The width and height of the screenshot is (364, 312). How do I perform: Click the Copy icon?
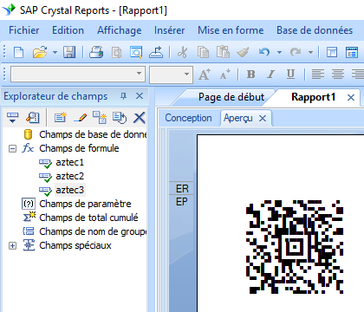(203, 53)
